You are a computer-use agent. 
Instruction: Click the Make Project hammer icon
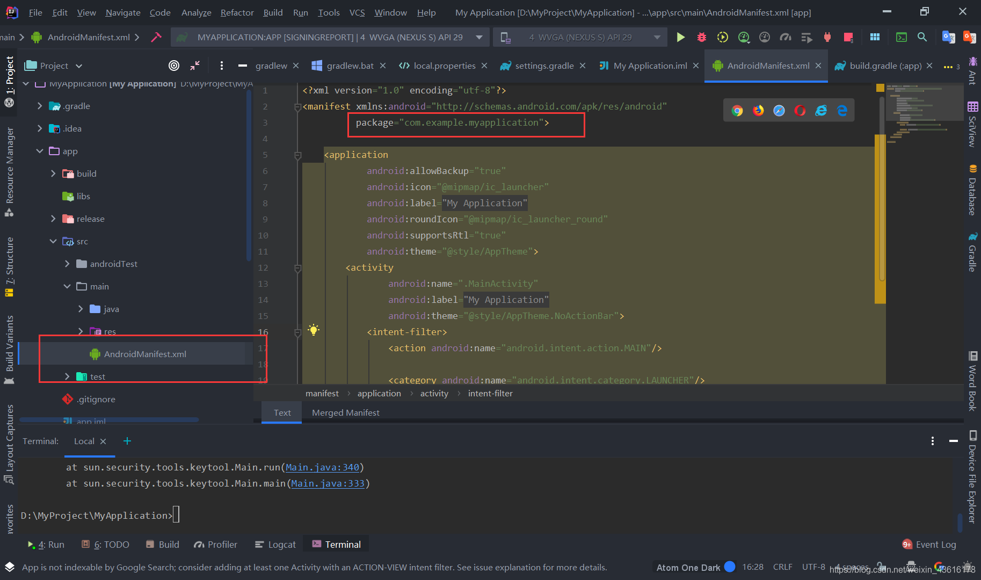(156, 37)
